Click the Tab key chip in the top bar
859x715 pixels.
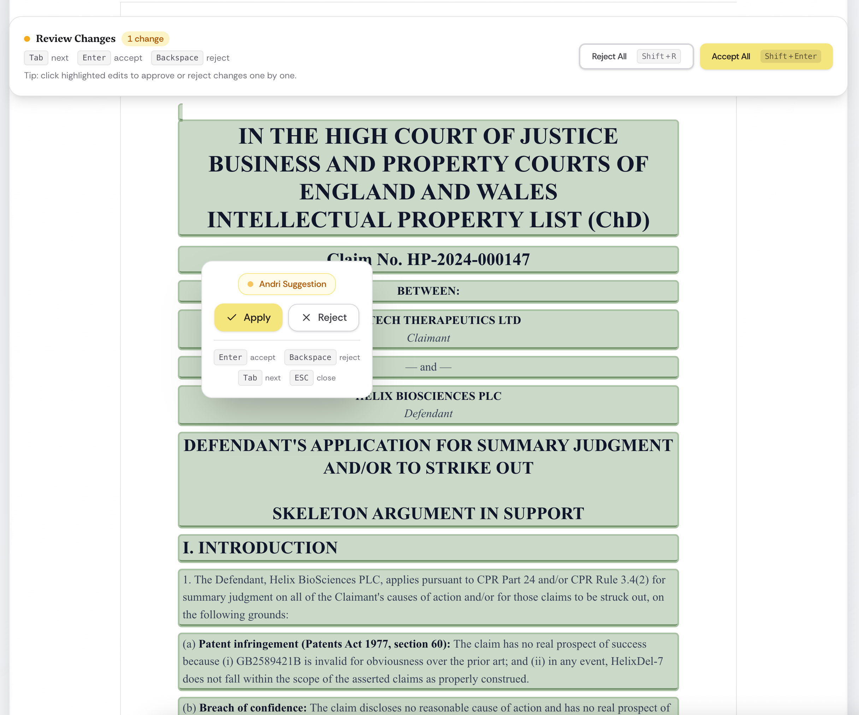pyautogui.click(x=36, y=58)
